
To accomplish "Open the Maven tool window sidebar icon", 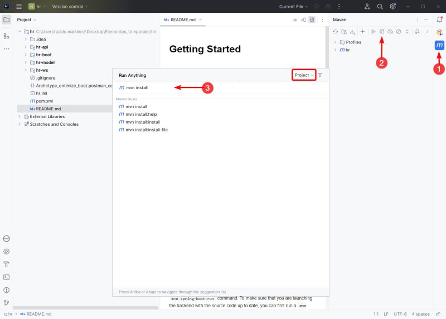I will coord(439,45).
